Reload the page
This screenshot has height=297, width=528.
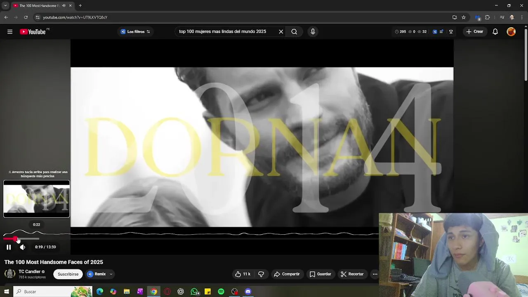click(26, 17)
